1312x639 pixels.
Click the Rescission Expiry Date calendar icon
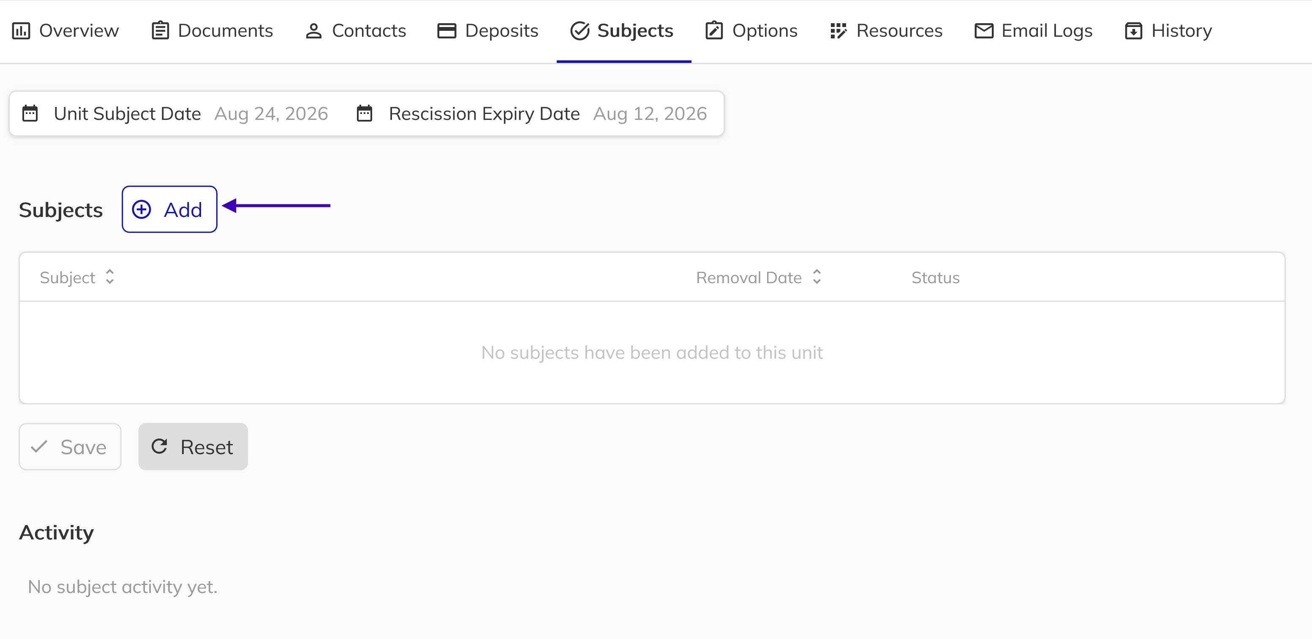point(365,114)
